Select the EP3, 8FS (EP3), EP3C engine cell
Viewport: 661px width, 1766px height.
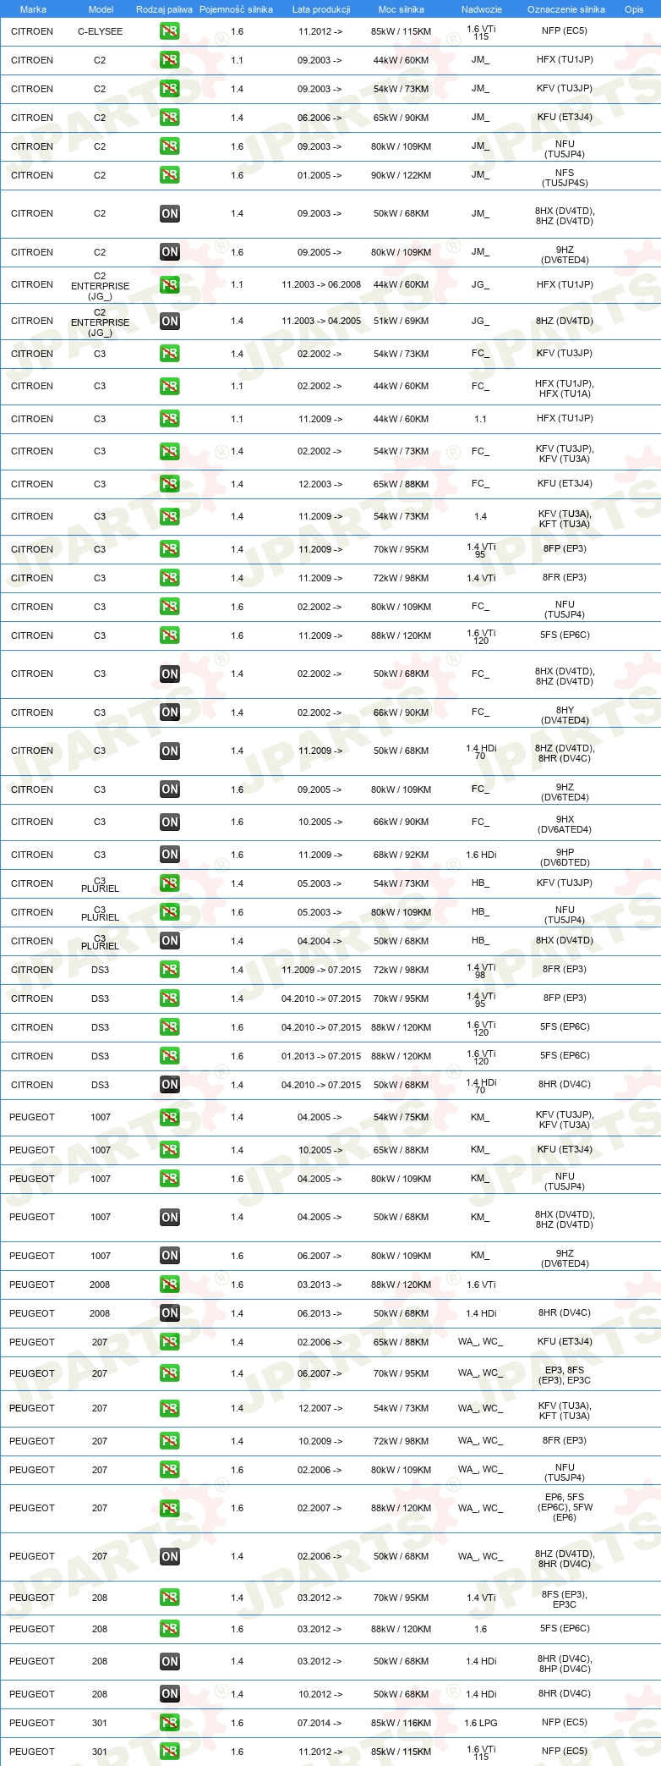click(x=565, y=1375)
